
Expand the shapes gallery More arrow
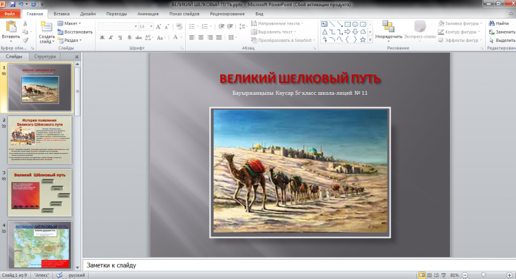point(370,40)
